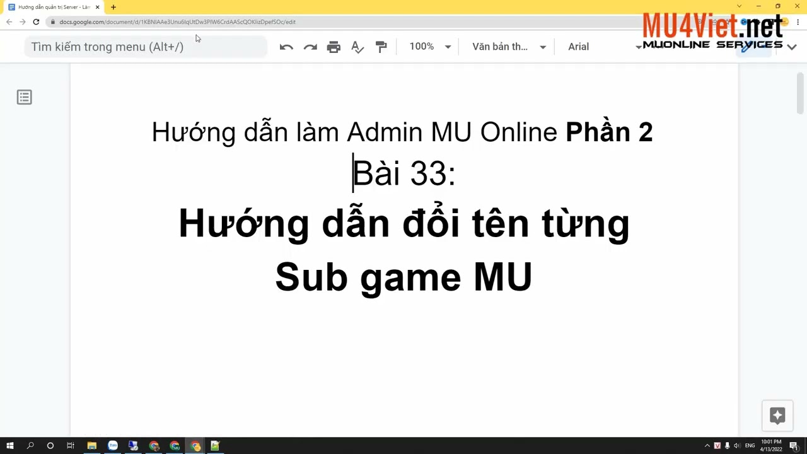Open the volume control in system tray

tap(737, 446)
